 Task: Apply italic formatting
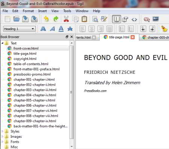52,29
